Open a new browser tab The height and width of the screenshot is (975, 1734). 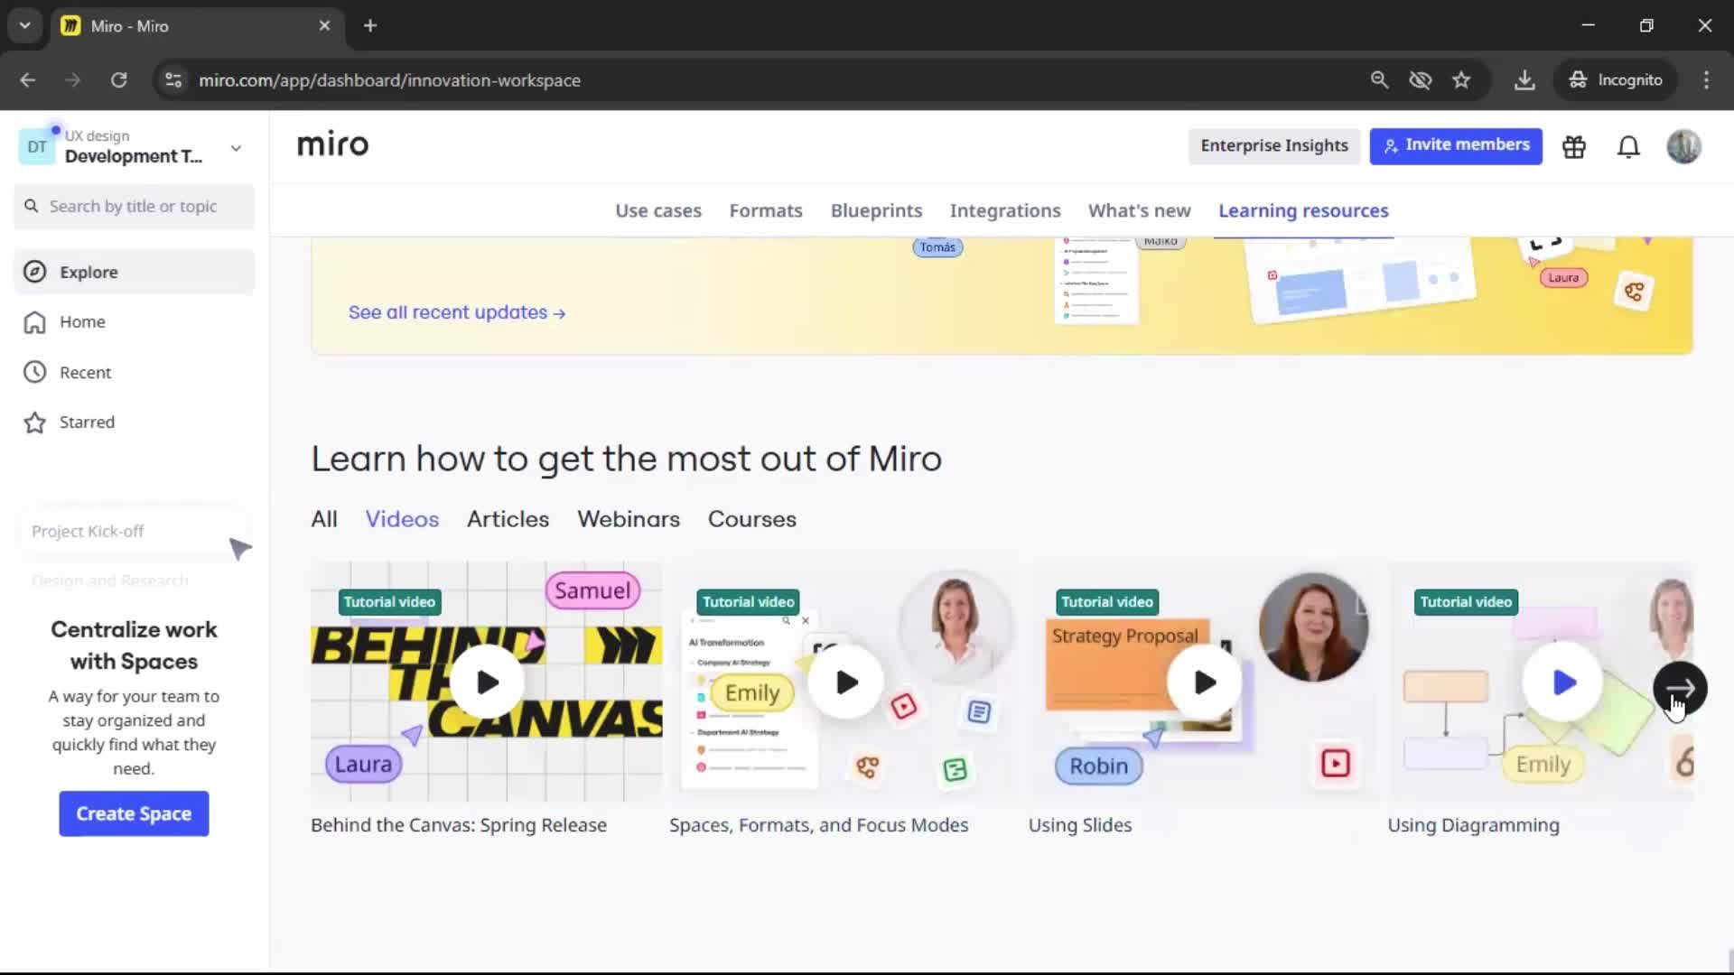pos(370,26)
